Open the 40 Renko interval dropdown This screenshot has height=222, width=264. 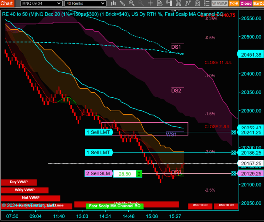click(x=85, y=3)
